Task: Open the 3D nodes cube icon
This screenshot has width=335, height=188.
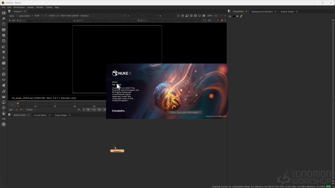Action: [4, 63]
